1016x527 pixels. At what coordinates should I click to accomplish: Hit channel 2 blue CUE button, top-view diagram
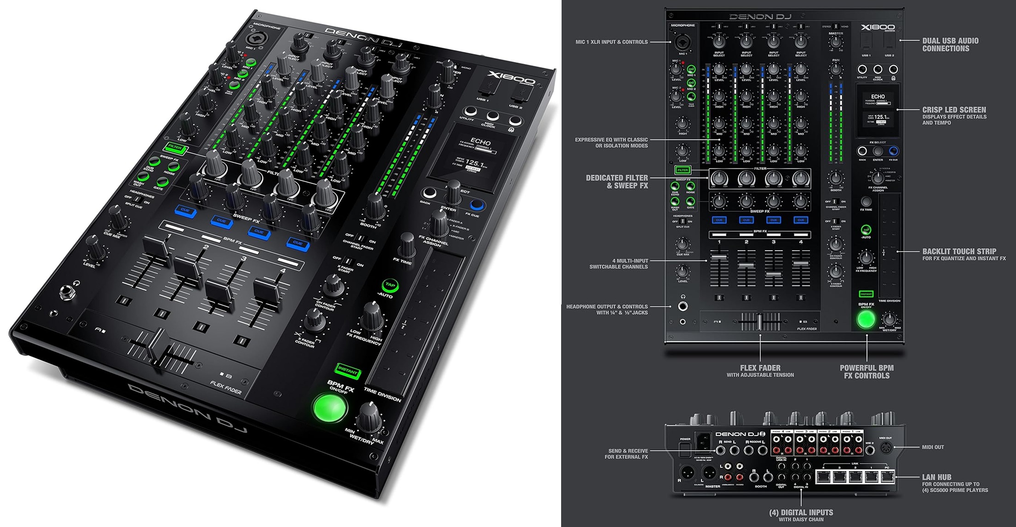tap(746, 220)
